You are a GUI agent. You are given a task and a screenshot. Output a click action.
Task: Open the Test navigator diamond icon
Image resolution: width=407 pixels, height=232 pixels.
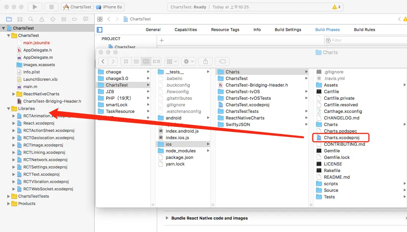[53, 19]
